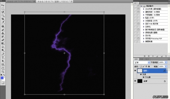The image size is (170, 99).
Task: Select the Path Selection tool
Action: [x=3, y=61]
